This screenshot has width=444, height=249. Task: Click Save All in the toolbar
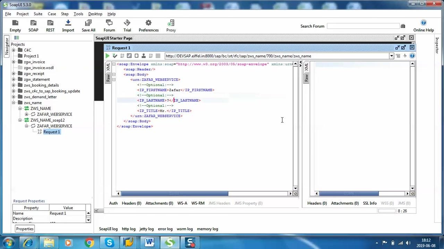88,26
